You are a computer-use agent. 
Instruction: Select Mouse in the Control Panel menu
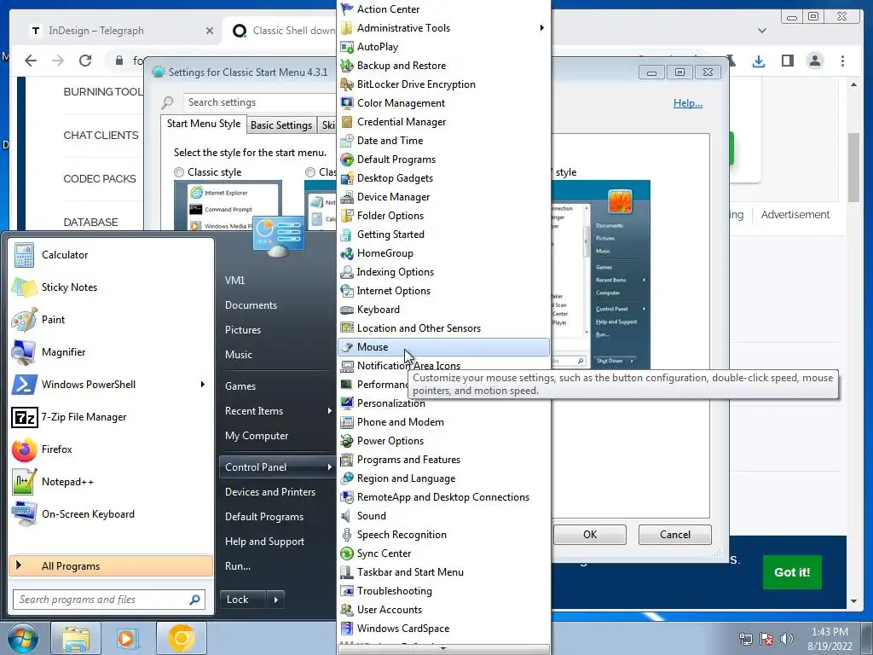pos(443,347)
